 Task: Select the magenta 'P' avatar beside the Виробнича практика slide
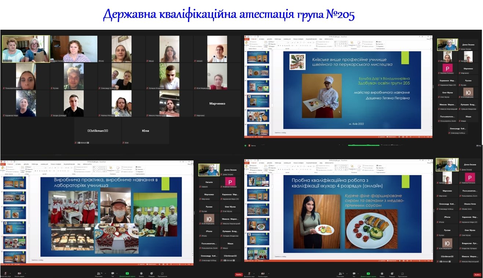click(x=230, y=182)
